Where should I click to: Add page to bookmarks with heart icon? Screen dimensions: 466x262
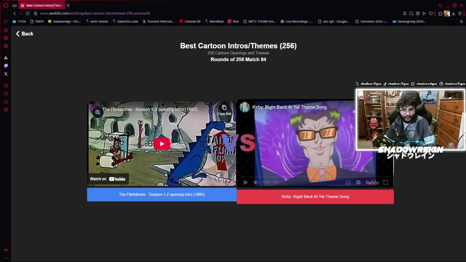431,13
